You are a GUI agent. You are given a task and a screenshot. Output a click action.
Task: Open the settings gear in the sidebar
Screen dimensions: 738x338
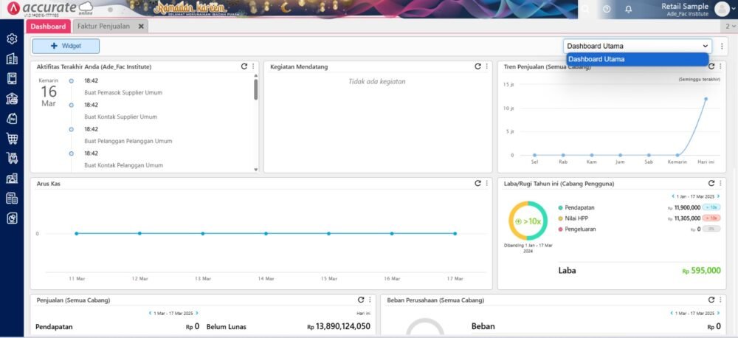coord(12,39)
